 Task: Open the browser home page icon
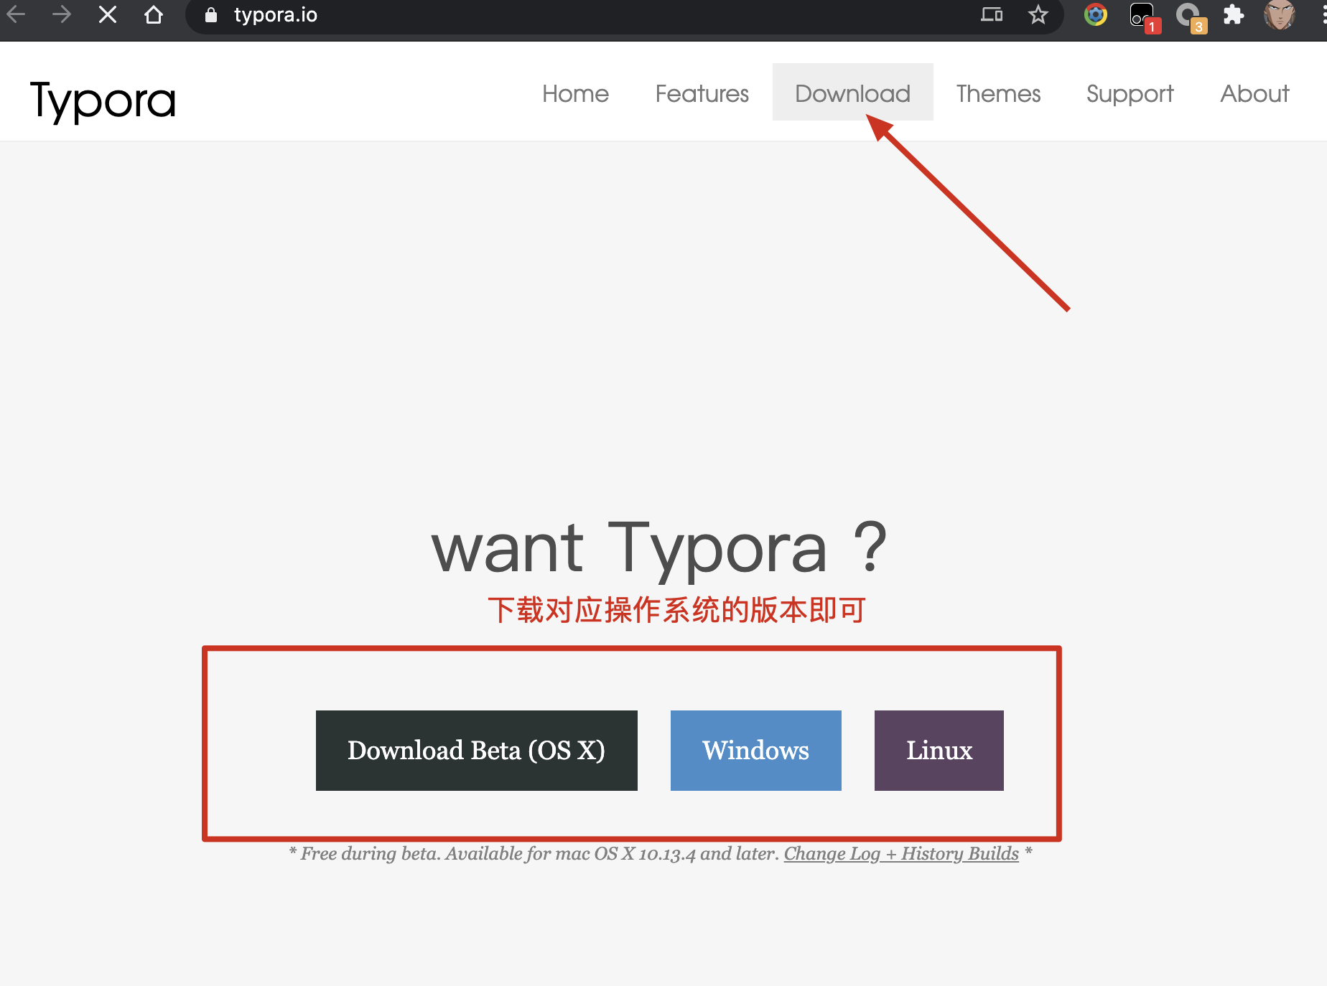coord(154,14)
